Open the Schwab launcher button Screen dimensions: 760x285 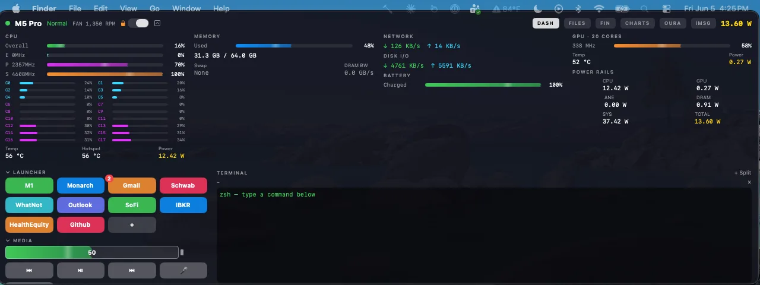click(183, 185)
